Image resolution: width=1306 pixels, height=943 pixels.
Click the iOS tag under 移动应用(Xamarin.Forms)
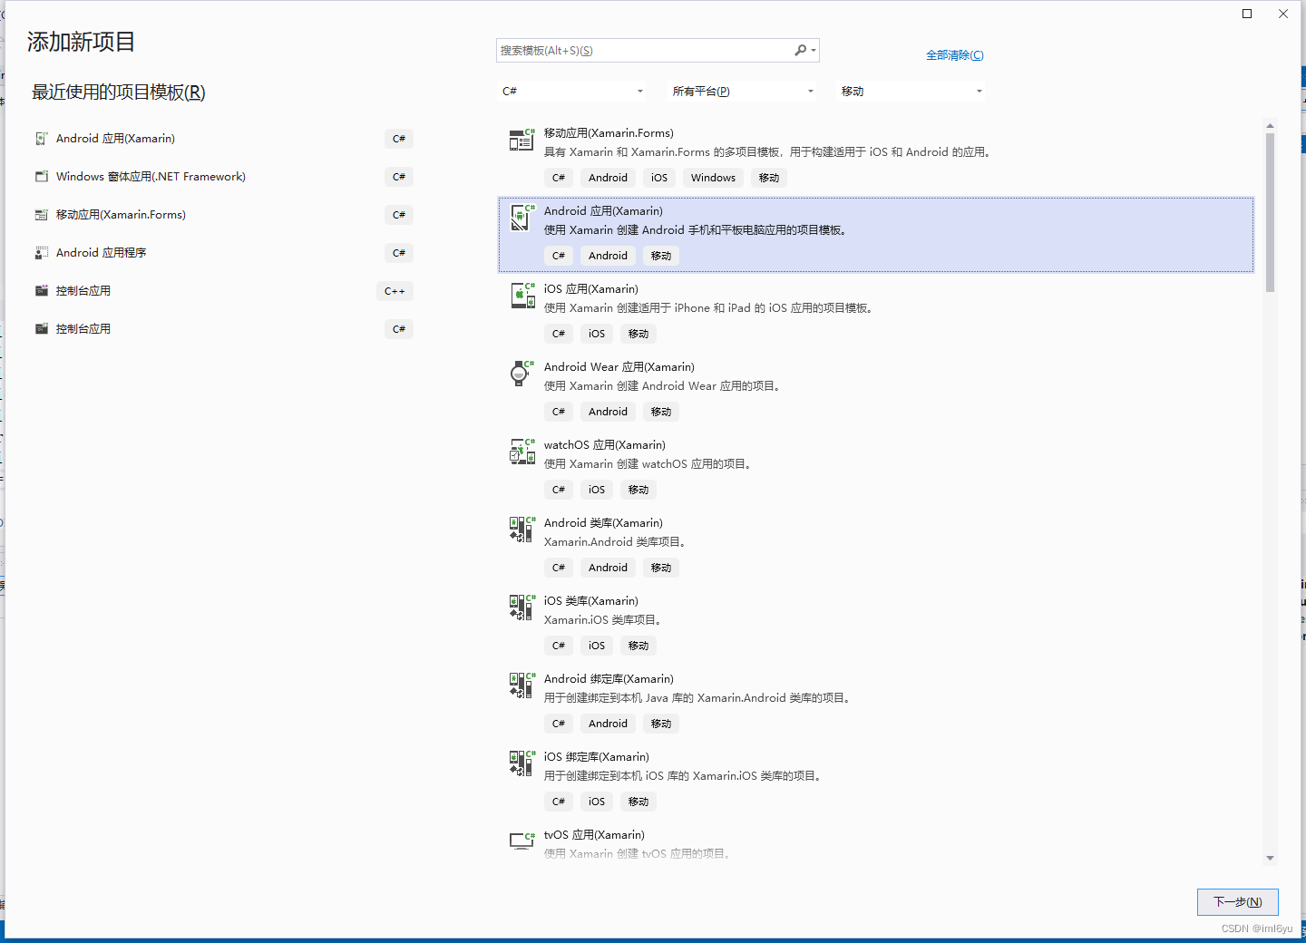click(659, 178)
